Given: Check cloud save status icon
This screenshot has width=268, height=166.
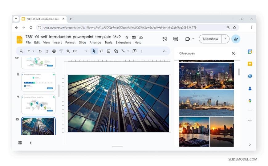Looking at the screenshot, I should (141, 37).
